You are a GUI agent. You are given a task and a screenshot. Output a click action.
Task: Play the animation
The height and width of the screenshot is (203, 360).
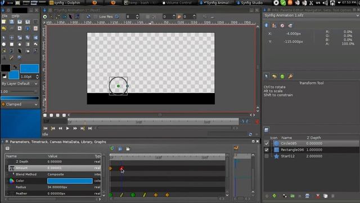[67, 129]
